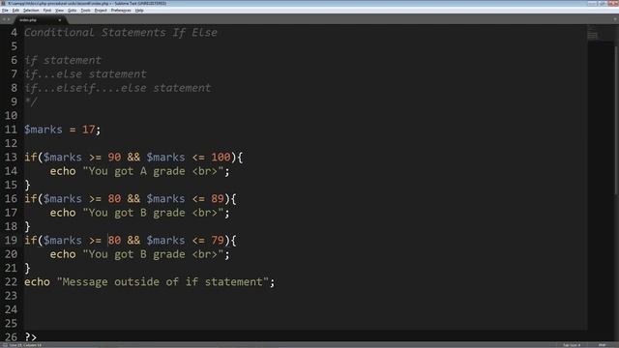Click the echo keyword on line 17
Viewport: 619px width, 348px height.
[x=63, y=213]
